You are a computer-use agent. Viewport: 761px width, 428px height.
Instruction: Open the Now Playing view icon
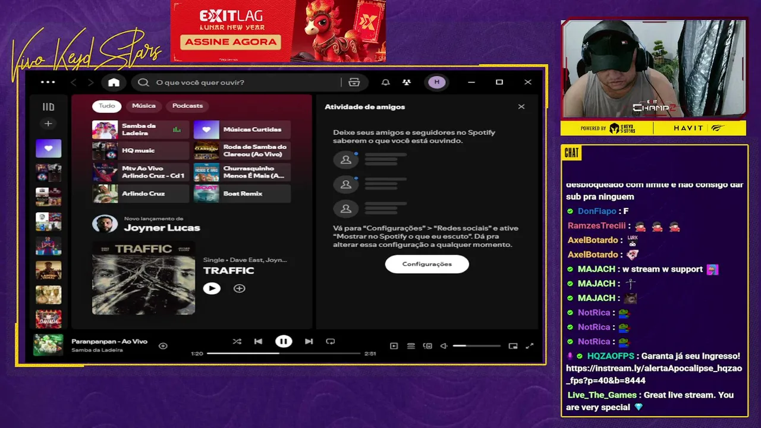394,346
